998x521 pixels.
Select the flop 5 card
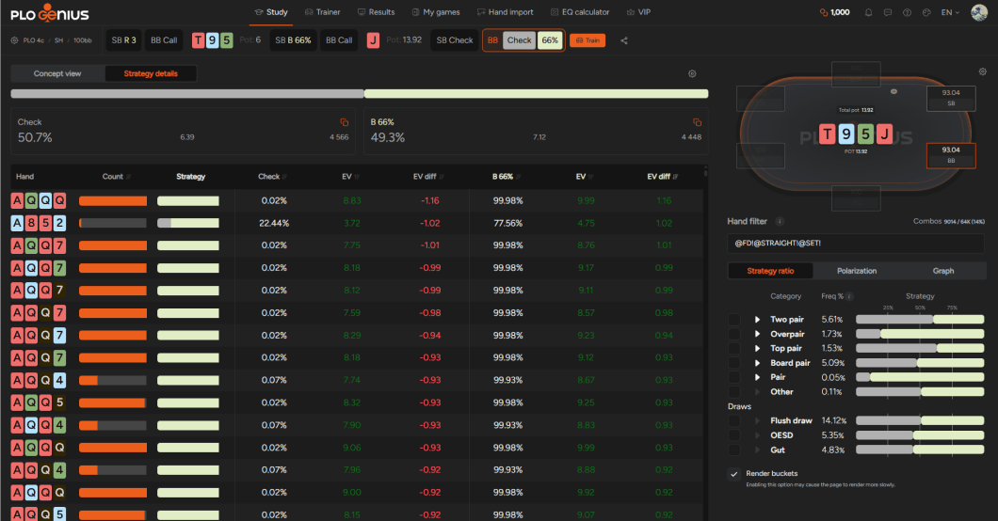(226, 40)
